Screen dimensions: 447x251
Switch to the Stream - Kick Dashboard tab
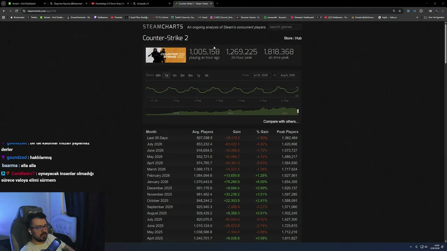click(x=27, y=3)
